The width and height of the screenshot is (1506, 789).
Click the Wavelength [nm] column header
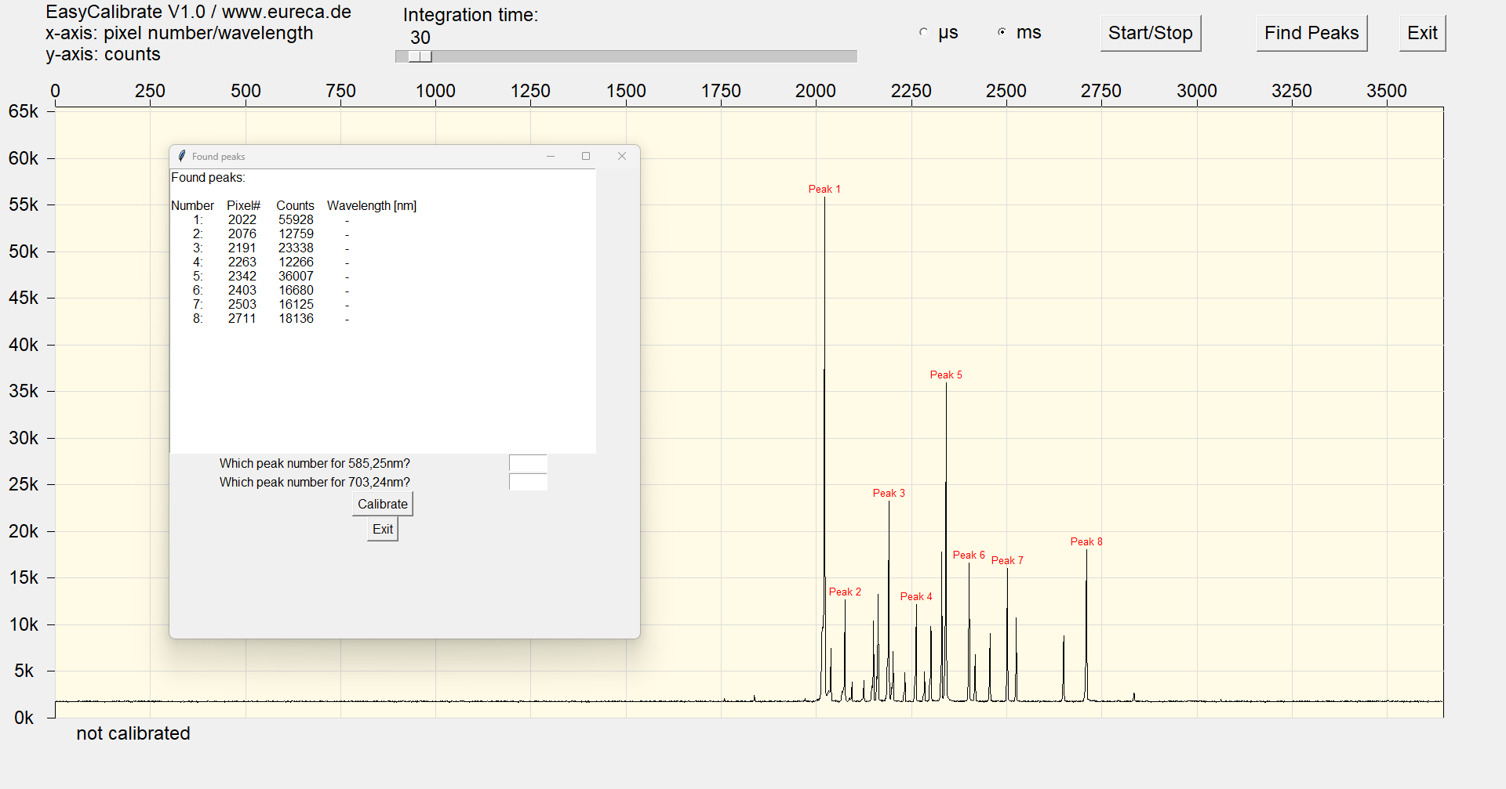[x=372, y=206]
